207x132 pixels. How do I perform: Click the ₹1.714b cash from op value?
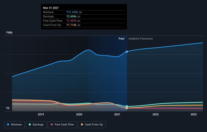71,25
